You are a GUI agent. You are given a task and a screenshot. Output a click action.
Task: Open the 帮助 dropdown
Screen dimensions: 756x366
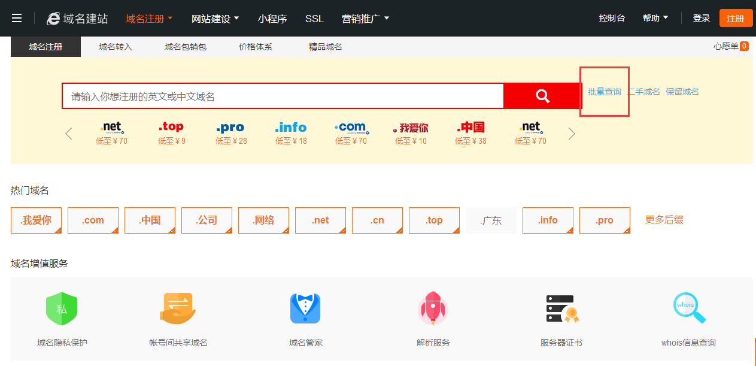coord(655,19)
